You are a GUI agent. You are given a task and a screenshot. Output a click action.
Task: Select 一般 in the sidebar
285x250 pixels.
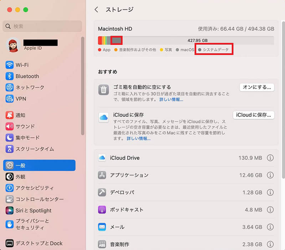click(x=39, y=165)
